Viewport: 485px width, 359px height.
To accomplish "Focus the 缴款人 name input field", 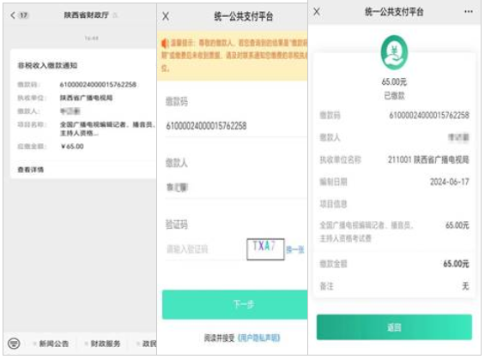I will pos(236,188).
